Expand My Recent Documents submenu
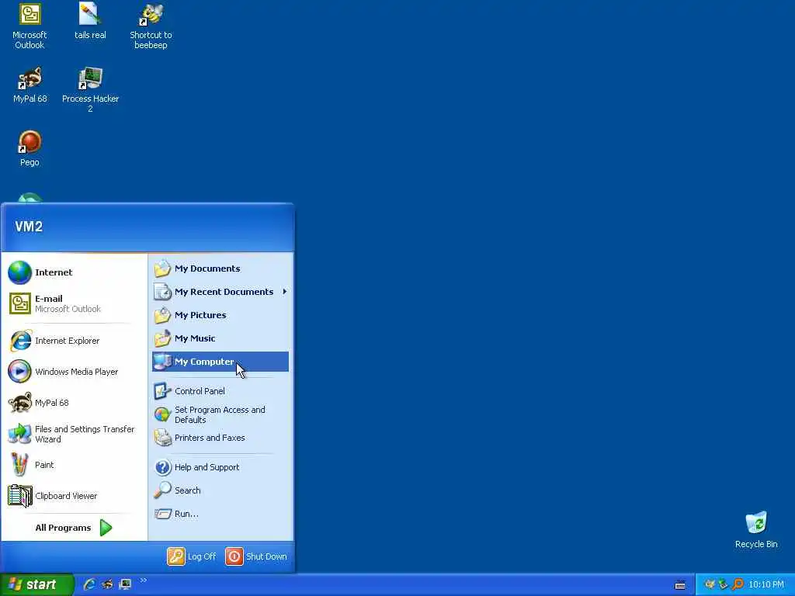795x596 pixels. pyautogui.click(x=220, y=292)
